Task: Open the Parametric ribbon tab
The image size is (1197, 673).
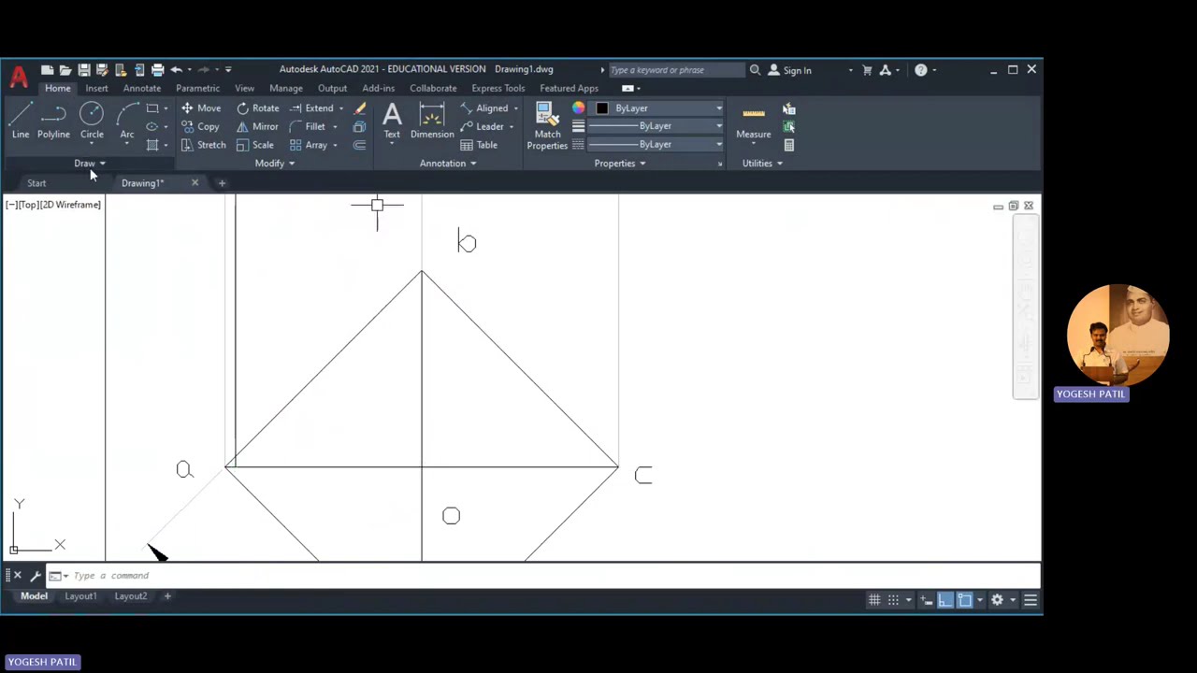Action: pos(197,89)
